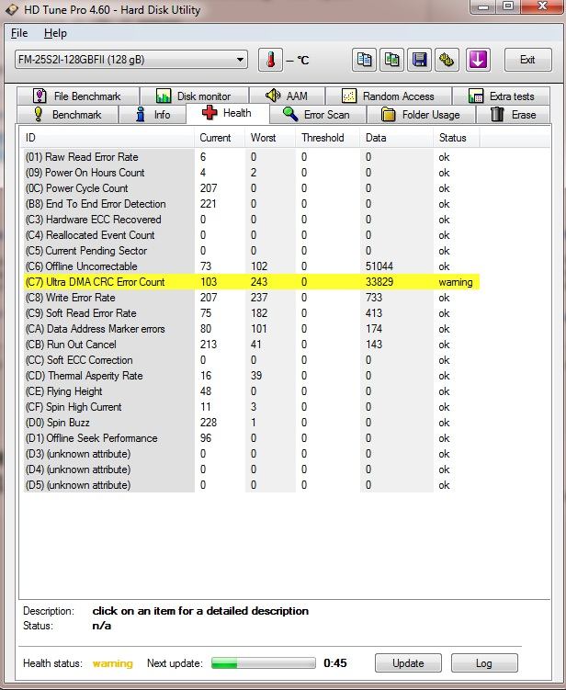The image size is (566, 690).
Task: Click the copy text to clipboard icon
Action: (364, 60)
